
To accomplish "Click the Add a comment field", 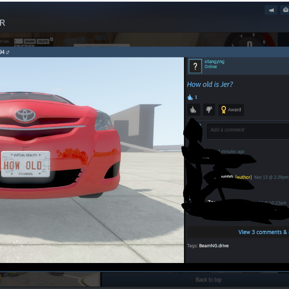I will 248,131.
